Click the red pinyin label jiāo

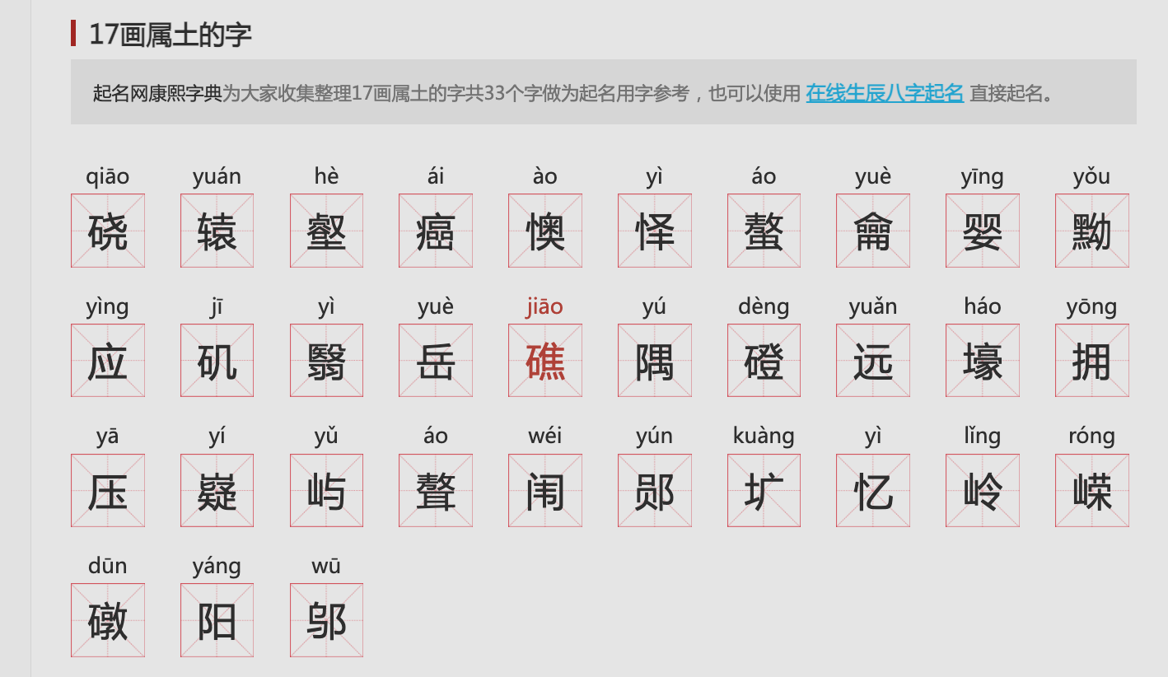pos(545,307)
